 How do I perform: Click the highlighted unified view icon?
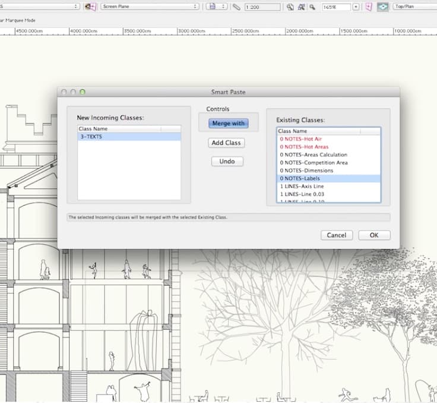pyautogui.click(x=382, y=7)
